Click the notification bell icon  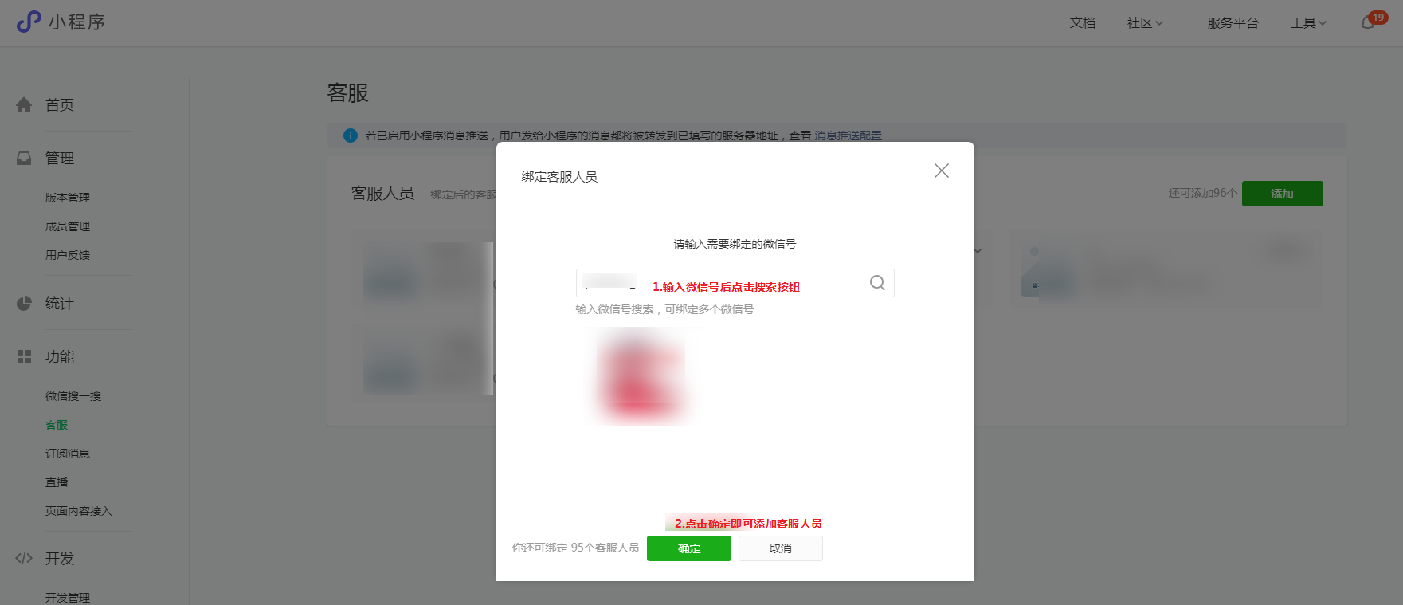tap(1368, 23)
